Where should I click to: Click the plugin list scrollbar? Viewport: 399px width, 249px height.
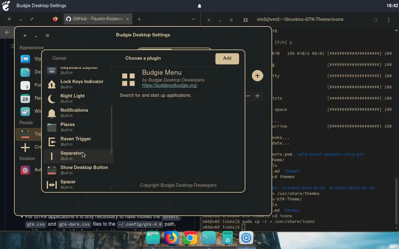[112, 129]
